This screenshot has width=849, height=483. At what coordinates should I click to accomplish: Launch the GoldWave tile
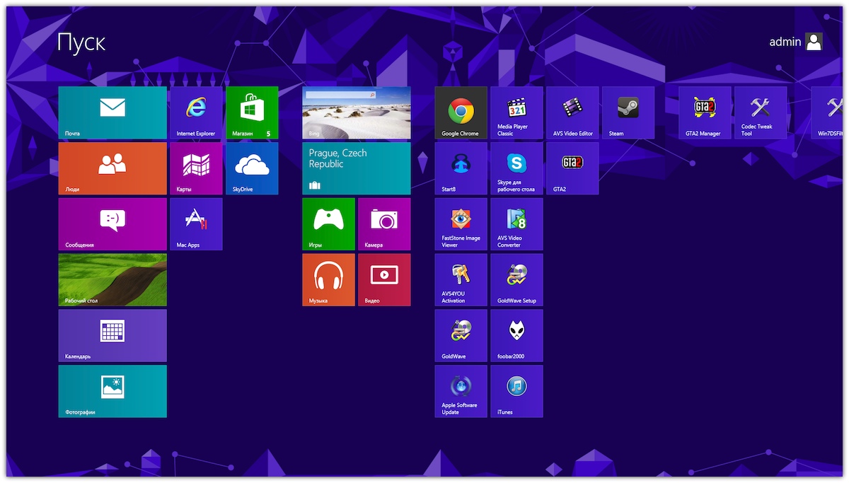461,335
